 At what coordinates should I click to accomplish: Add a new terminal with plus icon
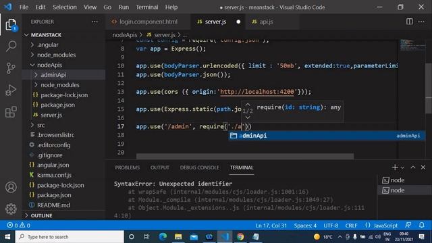click(395, 167)
